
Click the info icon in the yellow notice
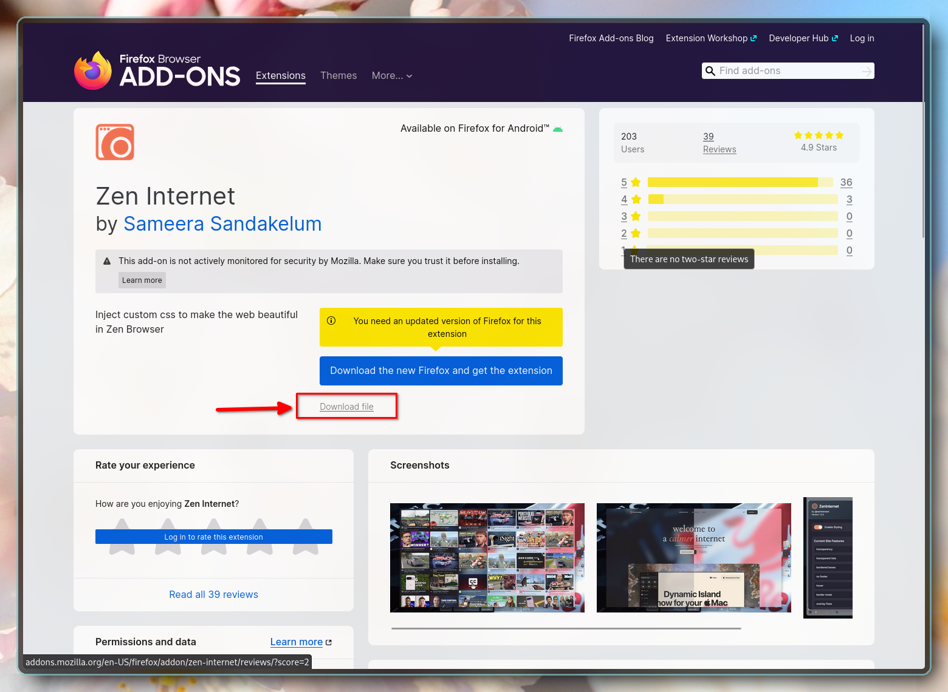(331, 321)
